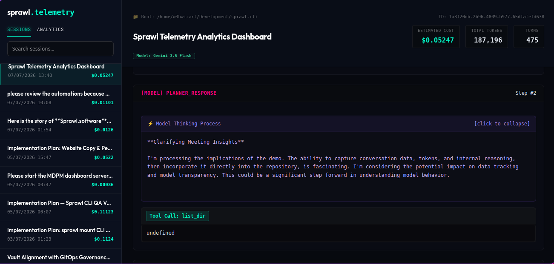This screenshot has height=264, width=554.
Task: Click the '[MODEL] PLANNER_RESPONSE' header
Action: [x=179, y=93]
